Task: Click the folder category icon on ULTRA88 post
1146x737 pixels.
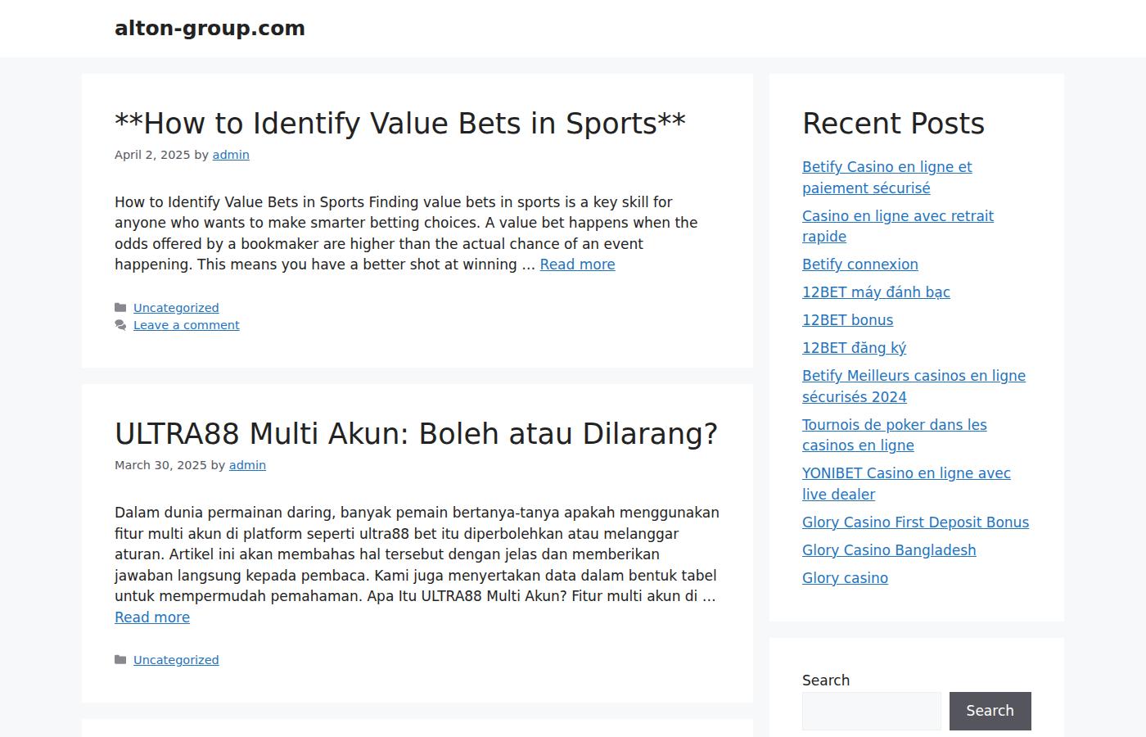Action: click(x=120, y=660)
